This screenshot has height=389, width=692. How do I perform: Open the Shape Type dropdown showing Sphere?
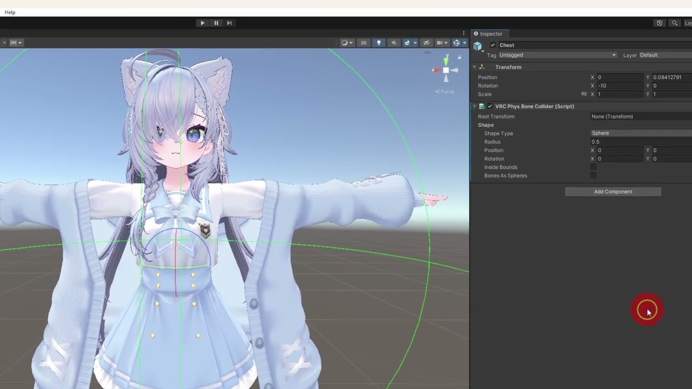coord(641,133)
